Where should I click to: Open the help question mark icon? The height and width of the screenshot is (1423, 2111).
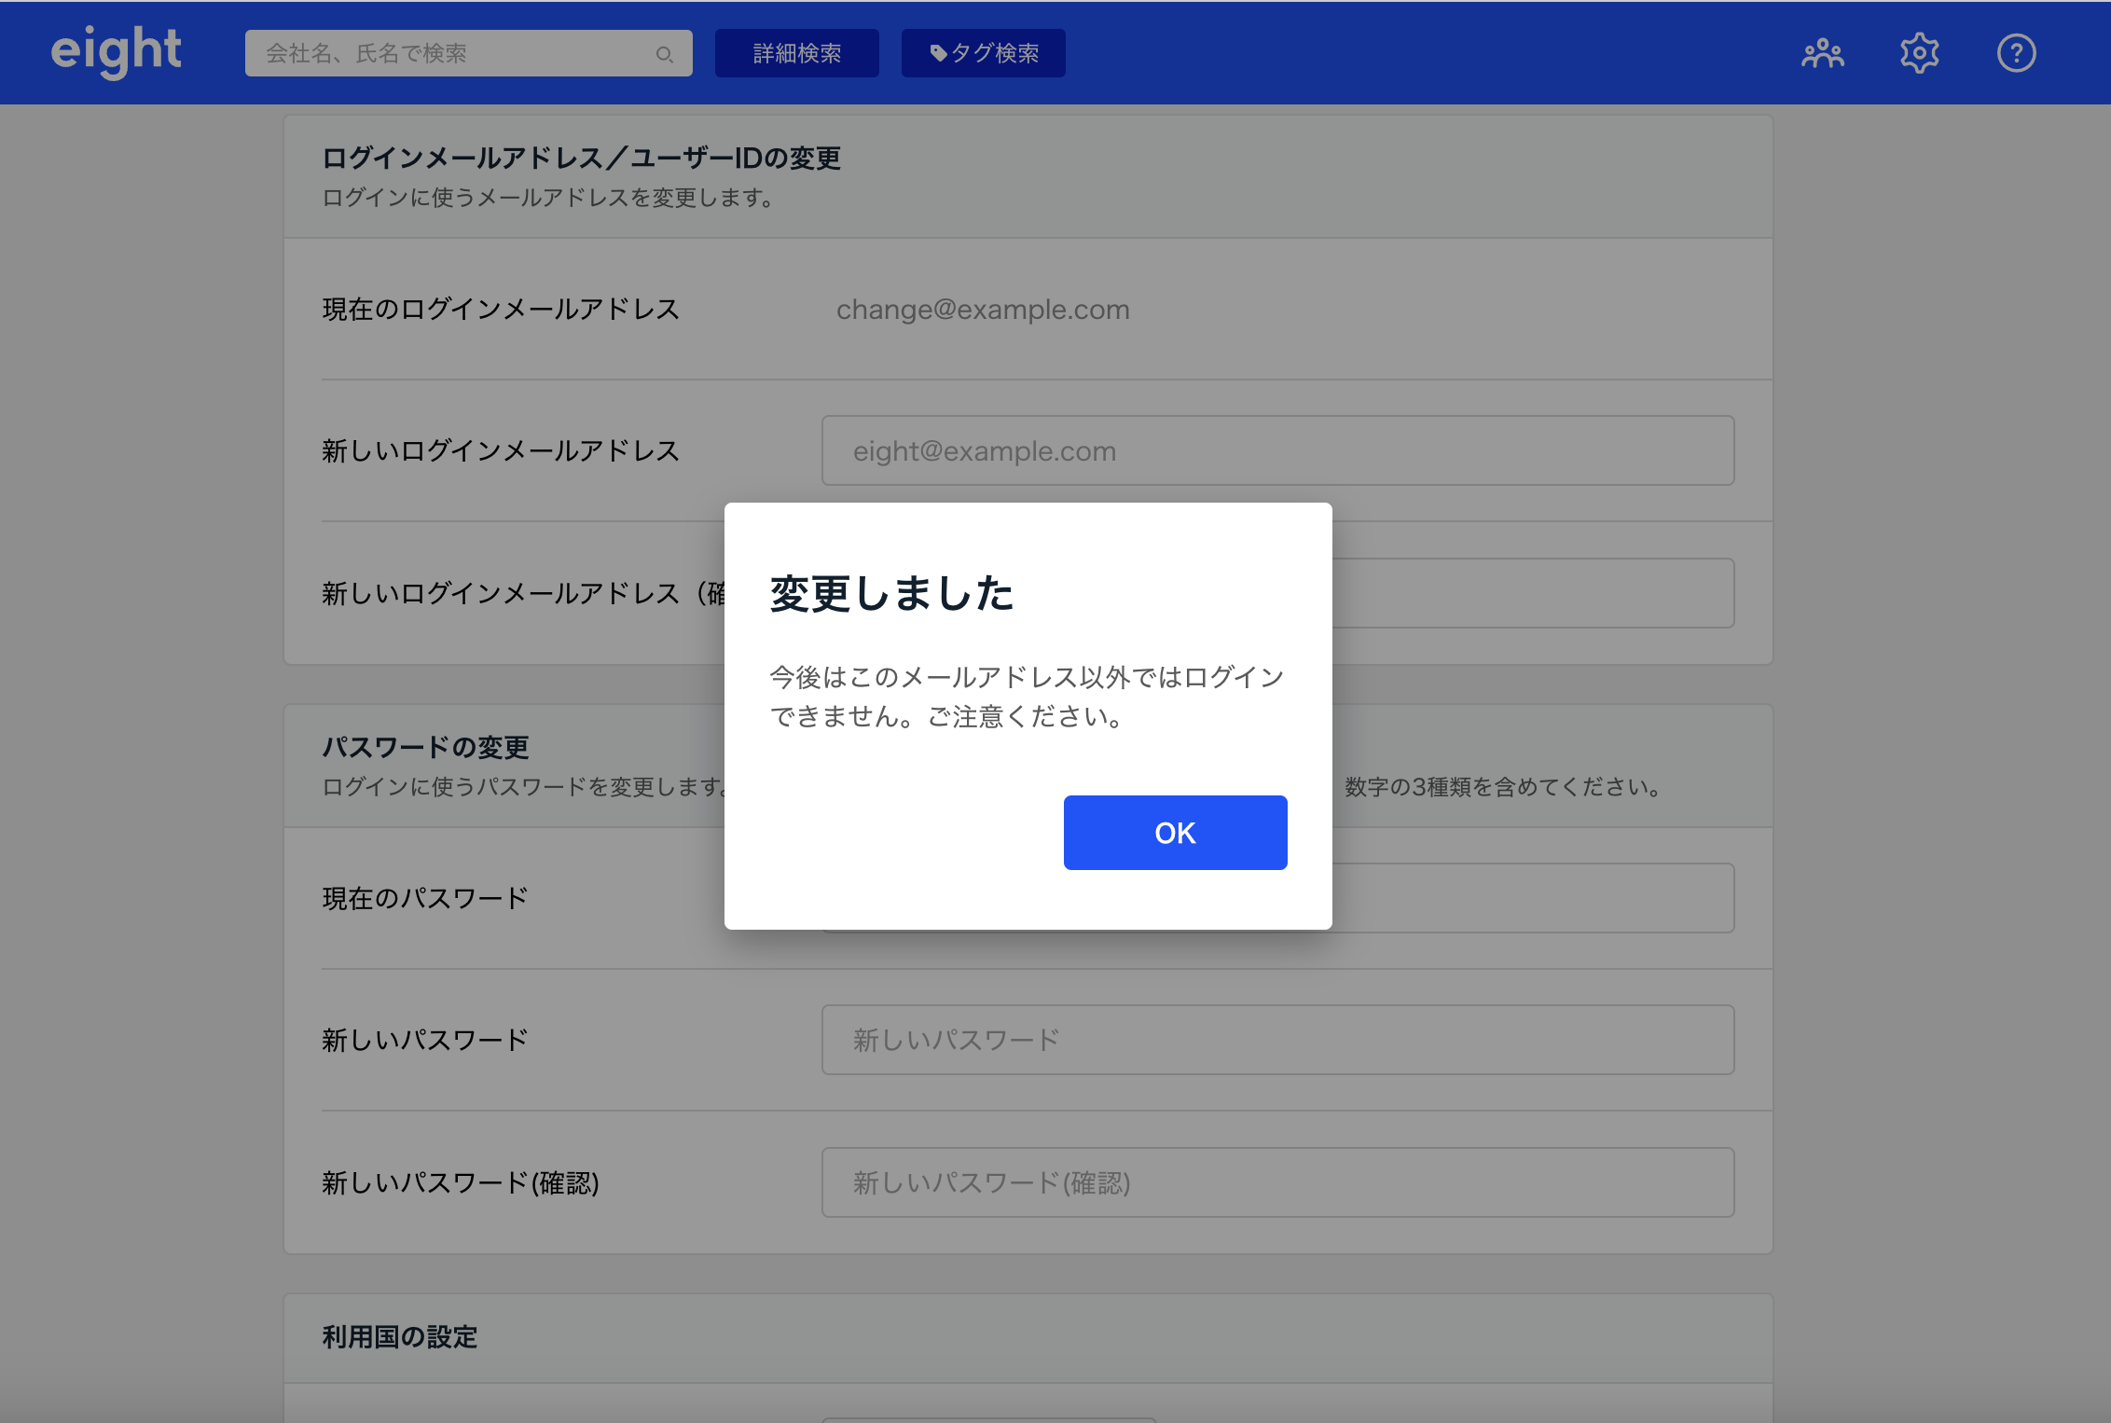tap(2016, 53)
